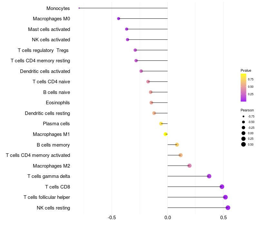
Task: Select the B cells memory dot
Action: pyautogui.click(x=177, y=145)
